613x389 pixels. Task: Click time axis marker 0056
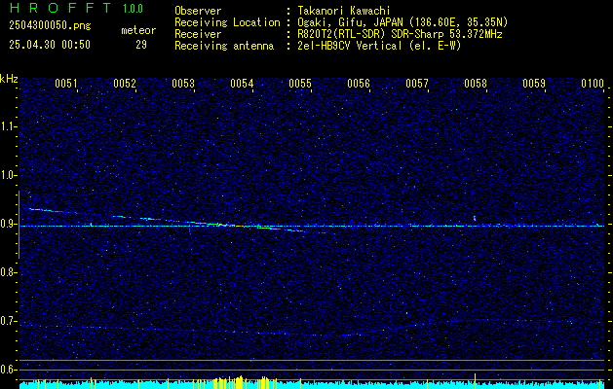(x=359, y=84)
